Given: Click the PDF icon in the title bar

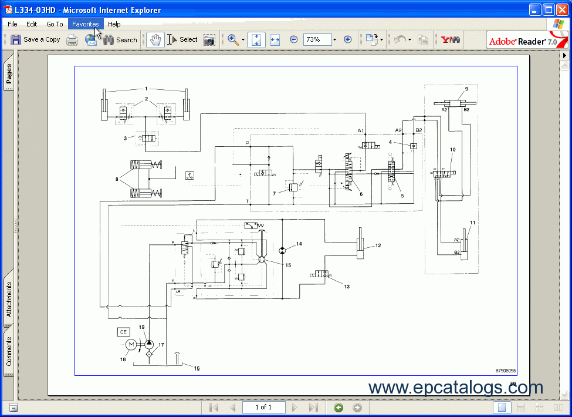Looking at the screenshot, I should pyautogui.click(x=8, y=10).
